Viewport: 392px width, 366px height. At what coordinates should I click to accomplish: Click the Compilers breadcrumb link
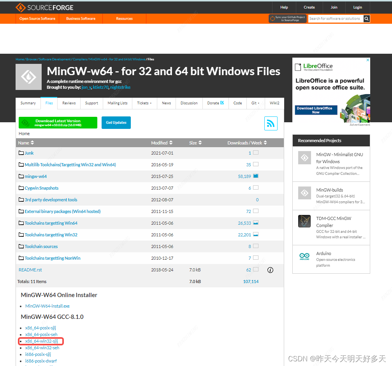(80, 59)
